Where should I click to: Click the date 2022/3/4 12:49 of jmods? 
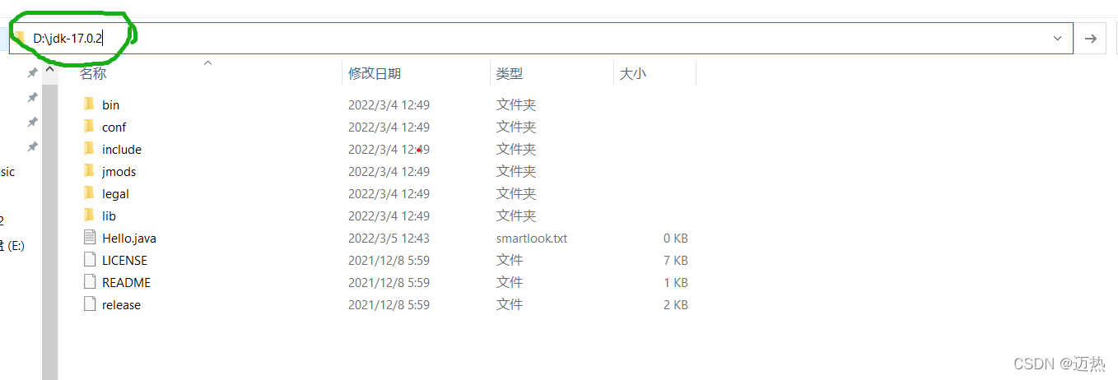(389, 172)
